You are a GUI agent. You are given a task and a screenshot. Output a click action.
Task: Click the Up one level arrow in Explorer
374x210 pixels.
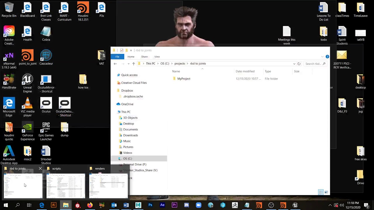coord(134,64)
